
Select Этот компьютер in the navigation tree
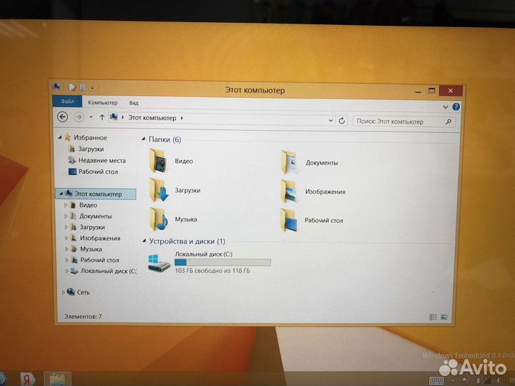[96, 194]
